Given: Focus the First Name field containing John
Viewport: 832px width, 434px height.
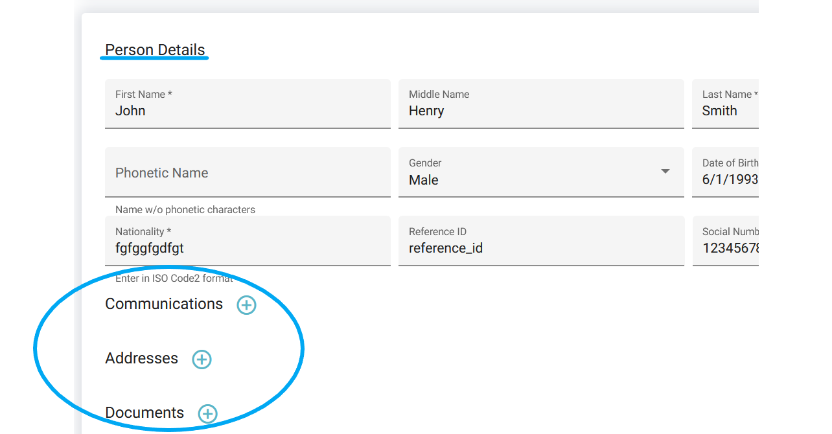Looking at the screenshot, I should [247, 111].
